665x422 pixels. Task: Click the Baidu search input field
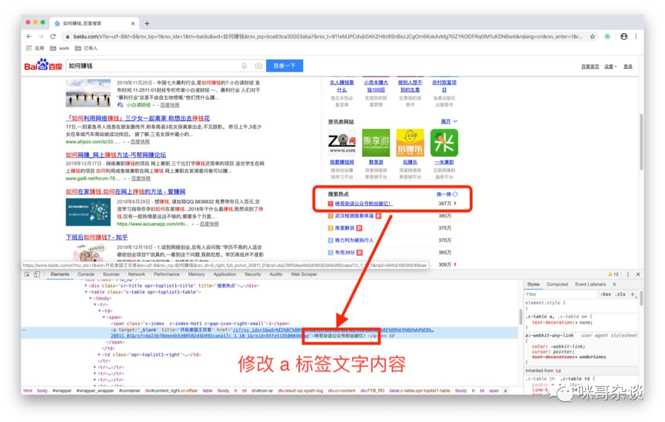[x=153, y=66]
